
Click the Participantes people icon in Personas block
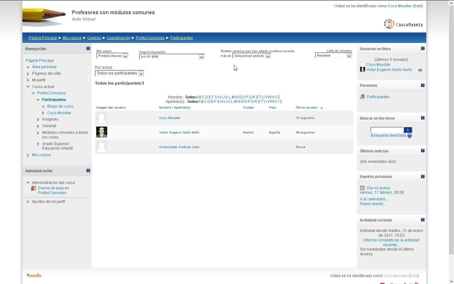(x=363, y=97)
